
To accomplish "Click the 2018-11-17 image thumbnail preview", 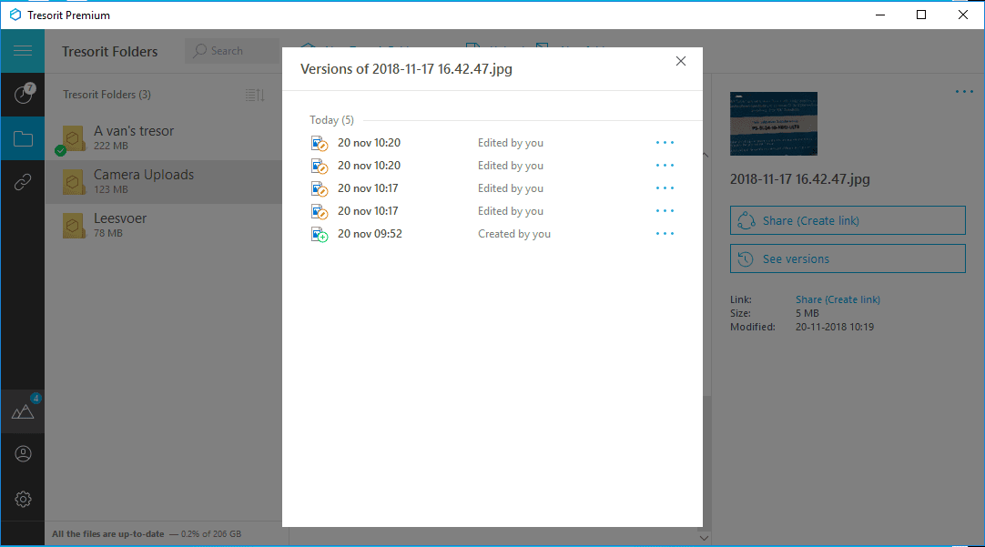I will [773, 123].
